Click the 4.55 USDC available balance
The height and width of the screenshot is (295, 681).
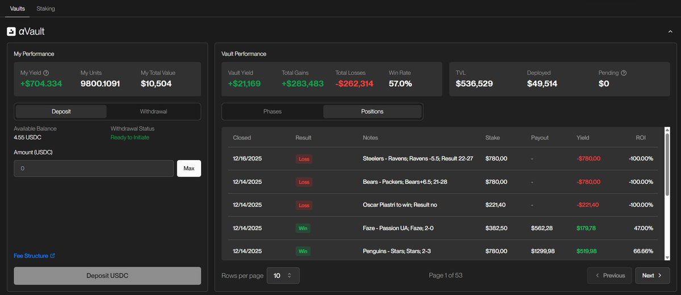28,137
